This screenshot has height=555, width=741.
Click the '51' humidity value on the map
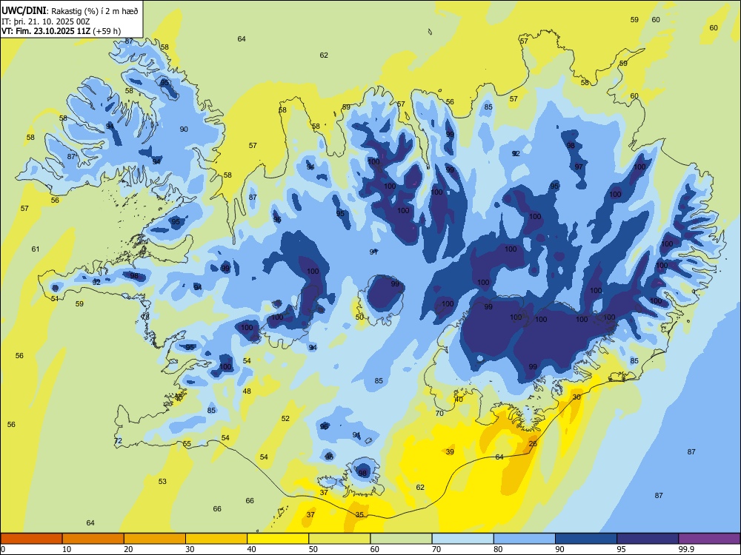coord(55,298)
